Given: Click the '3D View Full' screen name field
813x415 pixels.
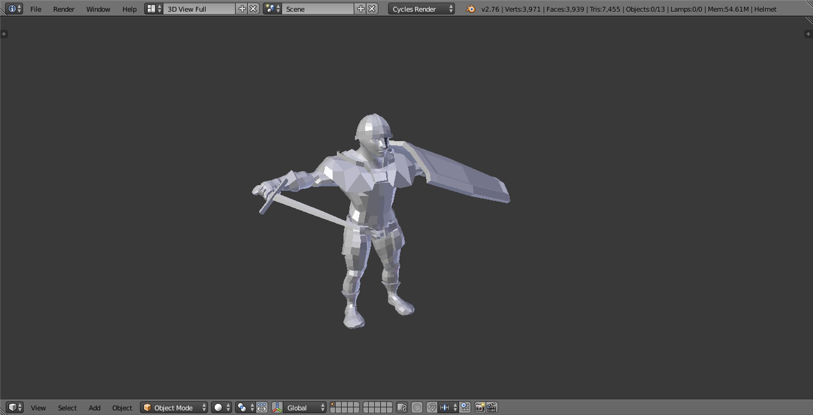Looking at the screenshot, I should pyautogui.click(x=199, y=9).
